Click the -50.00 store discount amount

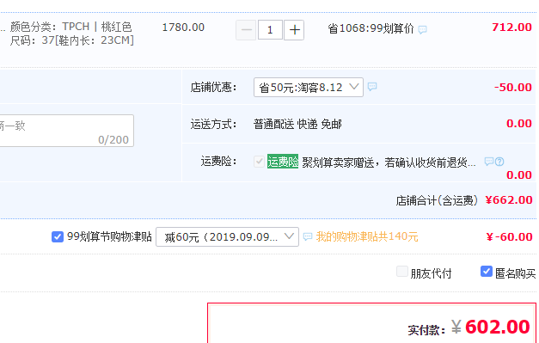[513, 88]
